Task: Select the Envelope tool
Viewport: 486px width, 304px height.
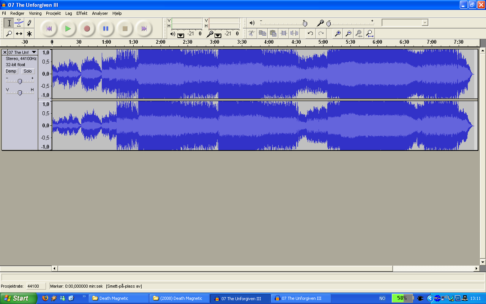Action: coord(19,23)
